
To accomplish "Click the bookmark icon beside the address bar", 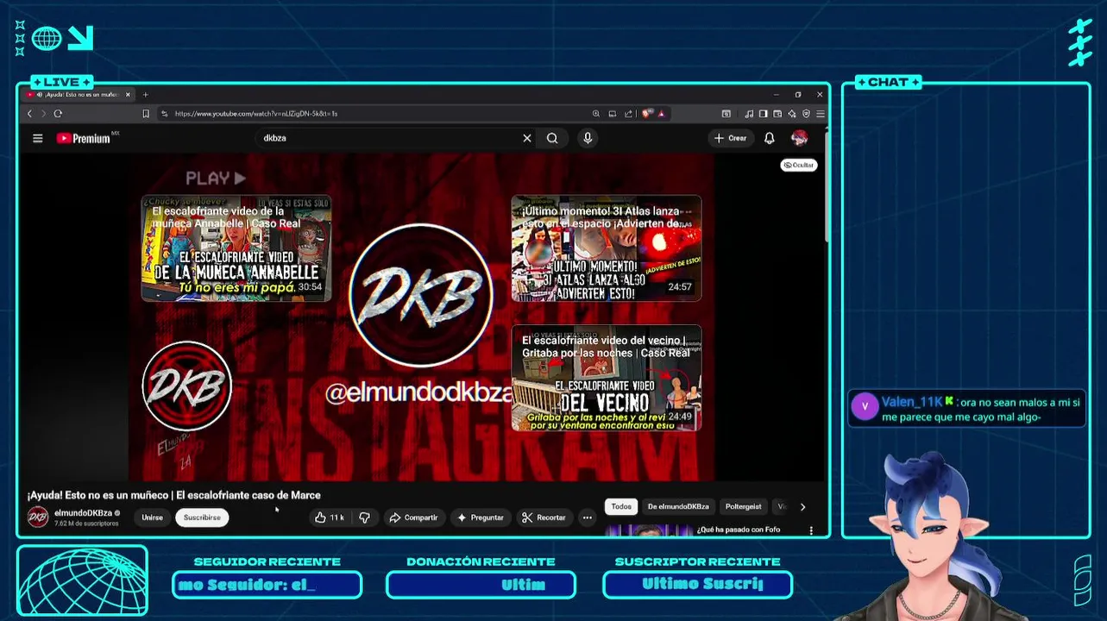I will (x=146, y=114).
